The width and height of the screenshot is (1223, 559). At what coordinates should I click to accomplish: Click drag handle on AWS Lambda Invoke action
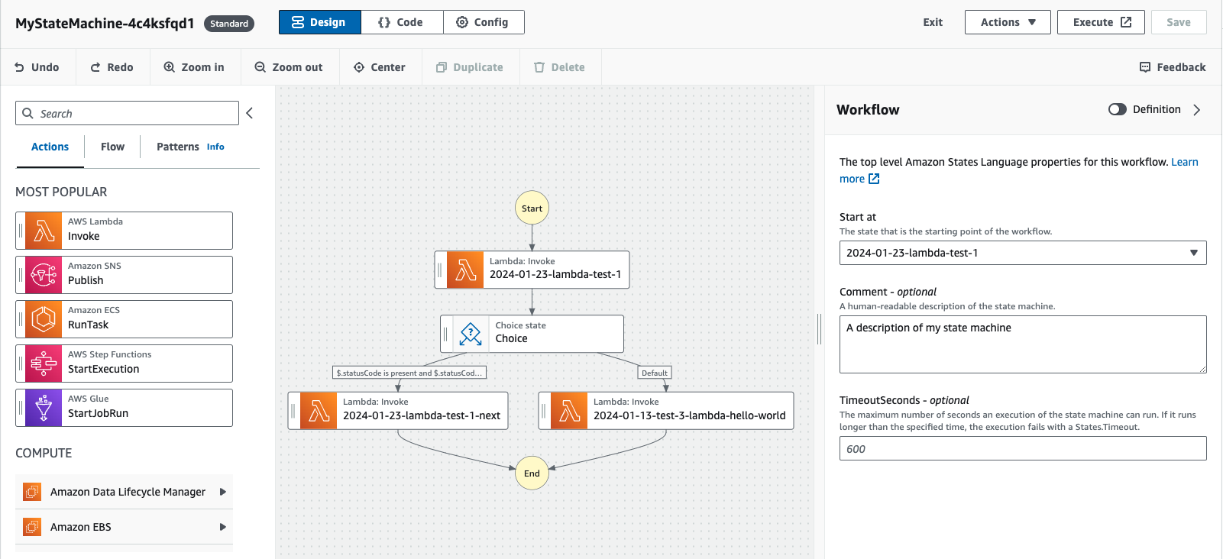click(x=21, y=231)
